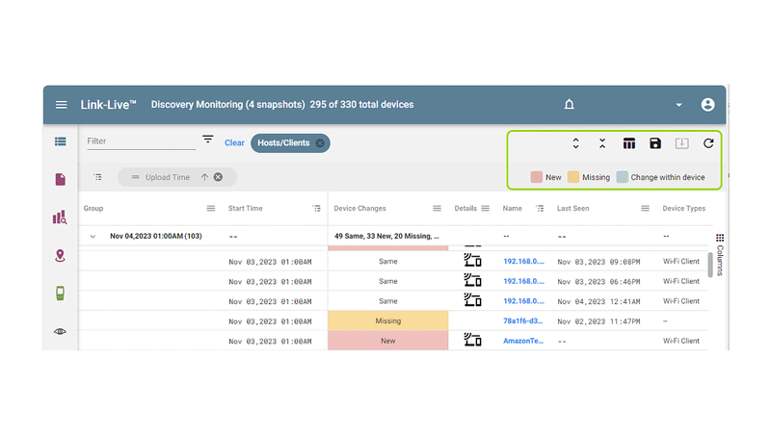Open details icon for the AmazonTe row
Viewport: 771px width, 434px height.
pos(472,340)
